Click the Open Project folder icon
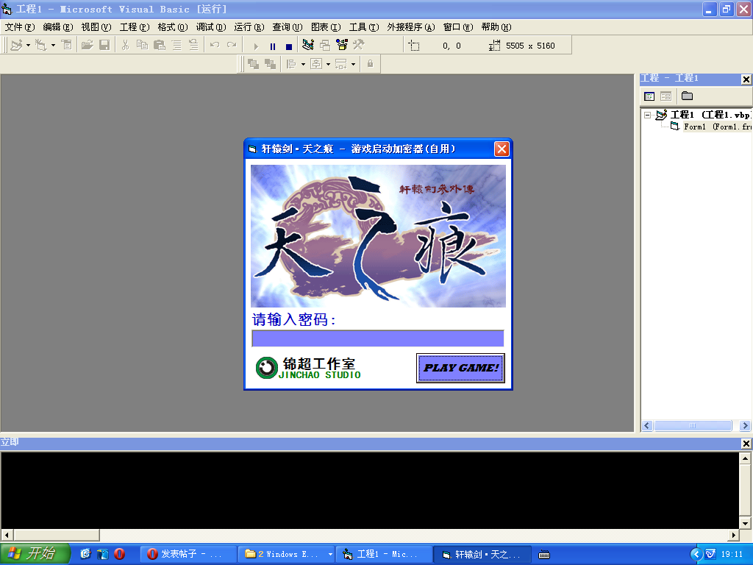Image resolution: width=753 pixels, height=565 pixels. click(87, 45)
